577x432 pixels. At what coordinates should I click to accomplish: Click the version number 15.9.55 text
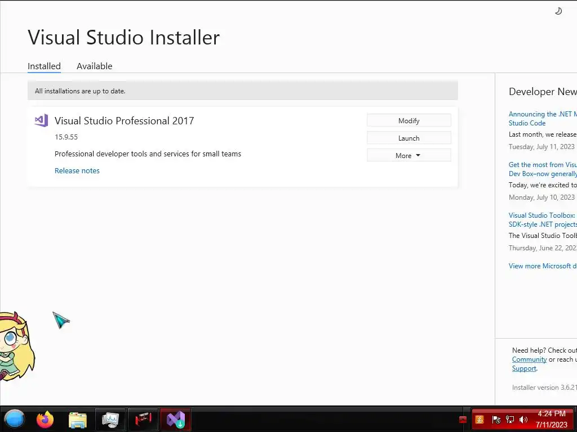(66, 137)
